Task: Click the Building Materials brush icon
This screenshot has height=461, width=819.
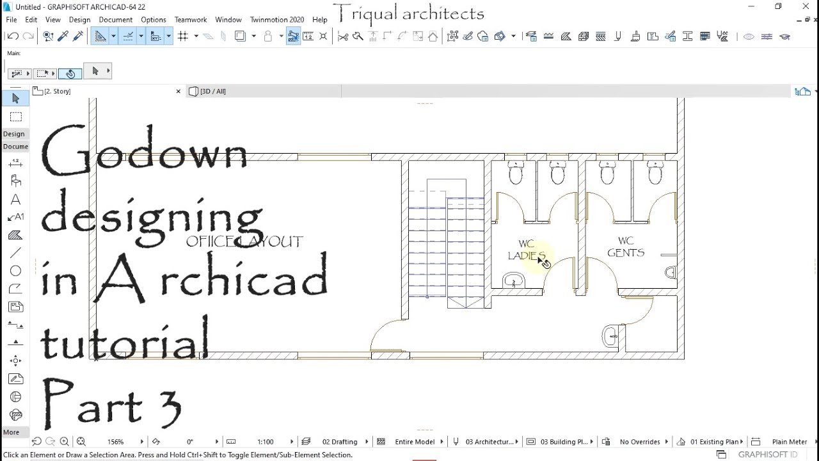Action: pyautogui.click(x=635, y=36)
